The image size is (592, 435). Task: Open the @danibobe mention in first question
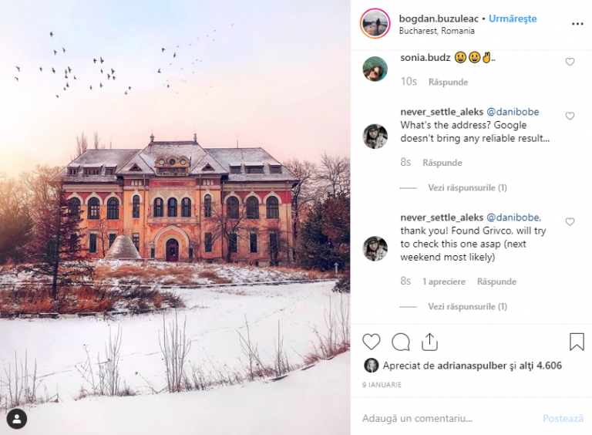point(513,112)
